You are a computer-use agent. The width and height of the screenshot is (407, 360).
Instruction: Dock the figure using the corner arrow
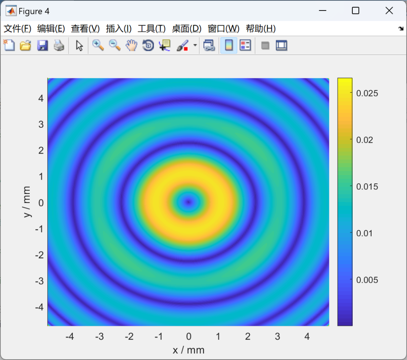[401, 29]
